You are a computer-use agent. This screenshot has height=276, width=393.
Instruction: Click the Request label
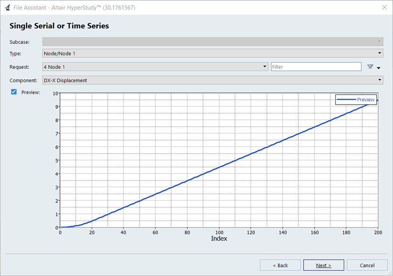(x=19, y=67)
